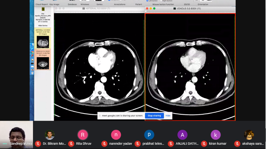Close the VENOUS 5.0 B30f window
The width and height of the screenshot is (266, 149).
[x=147, y=8]
